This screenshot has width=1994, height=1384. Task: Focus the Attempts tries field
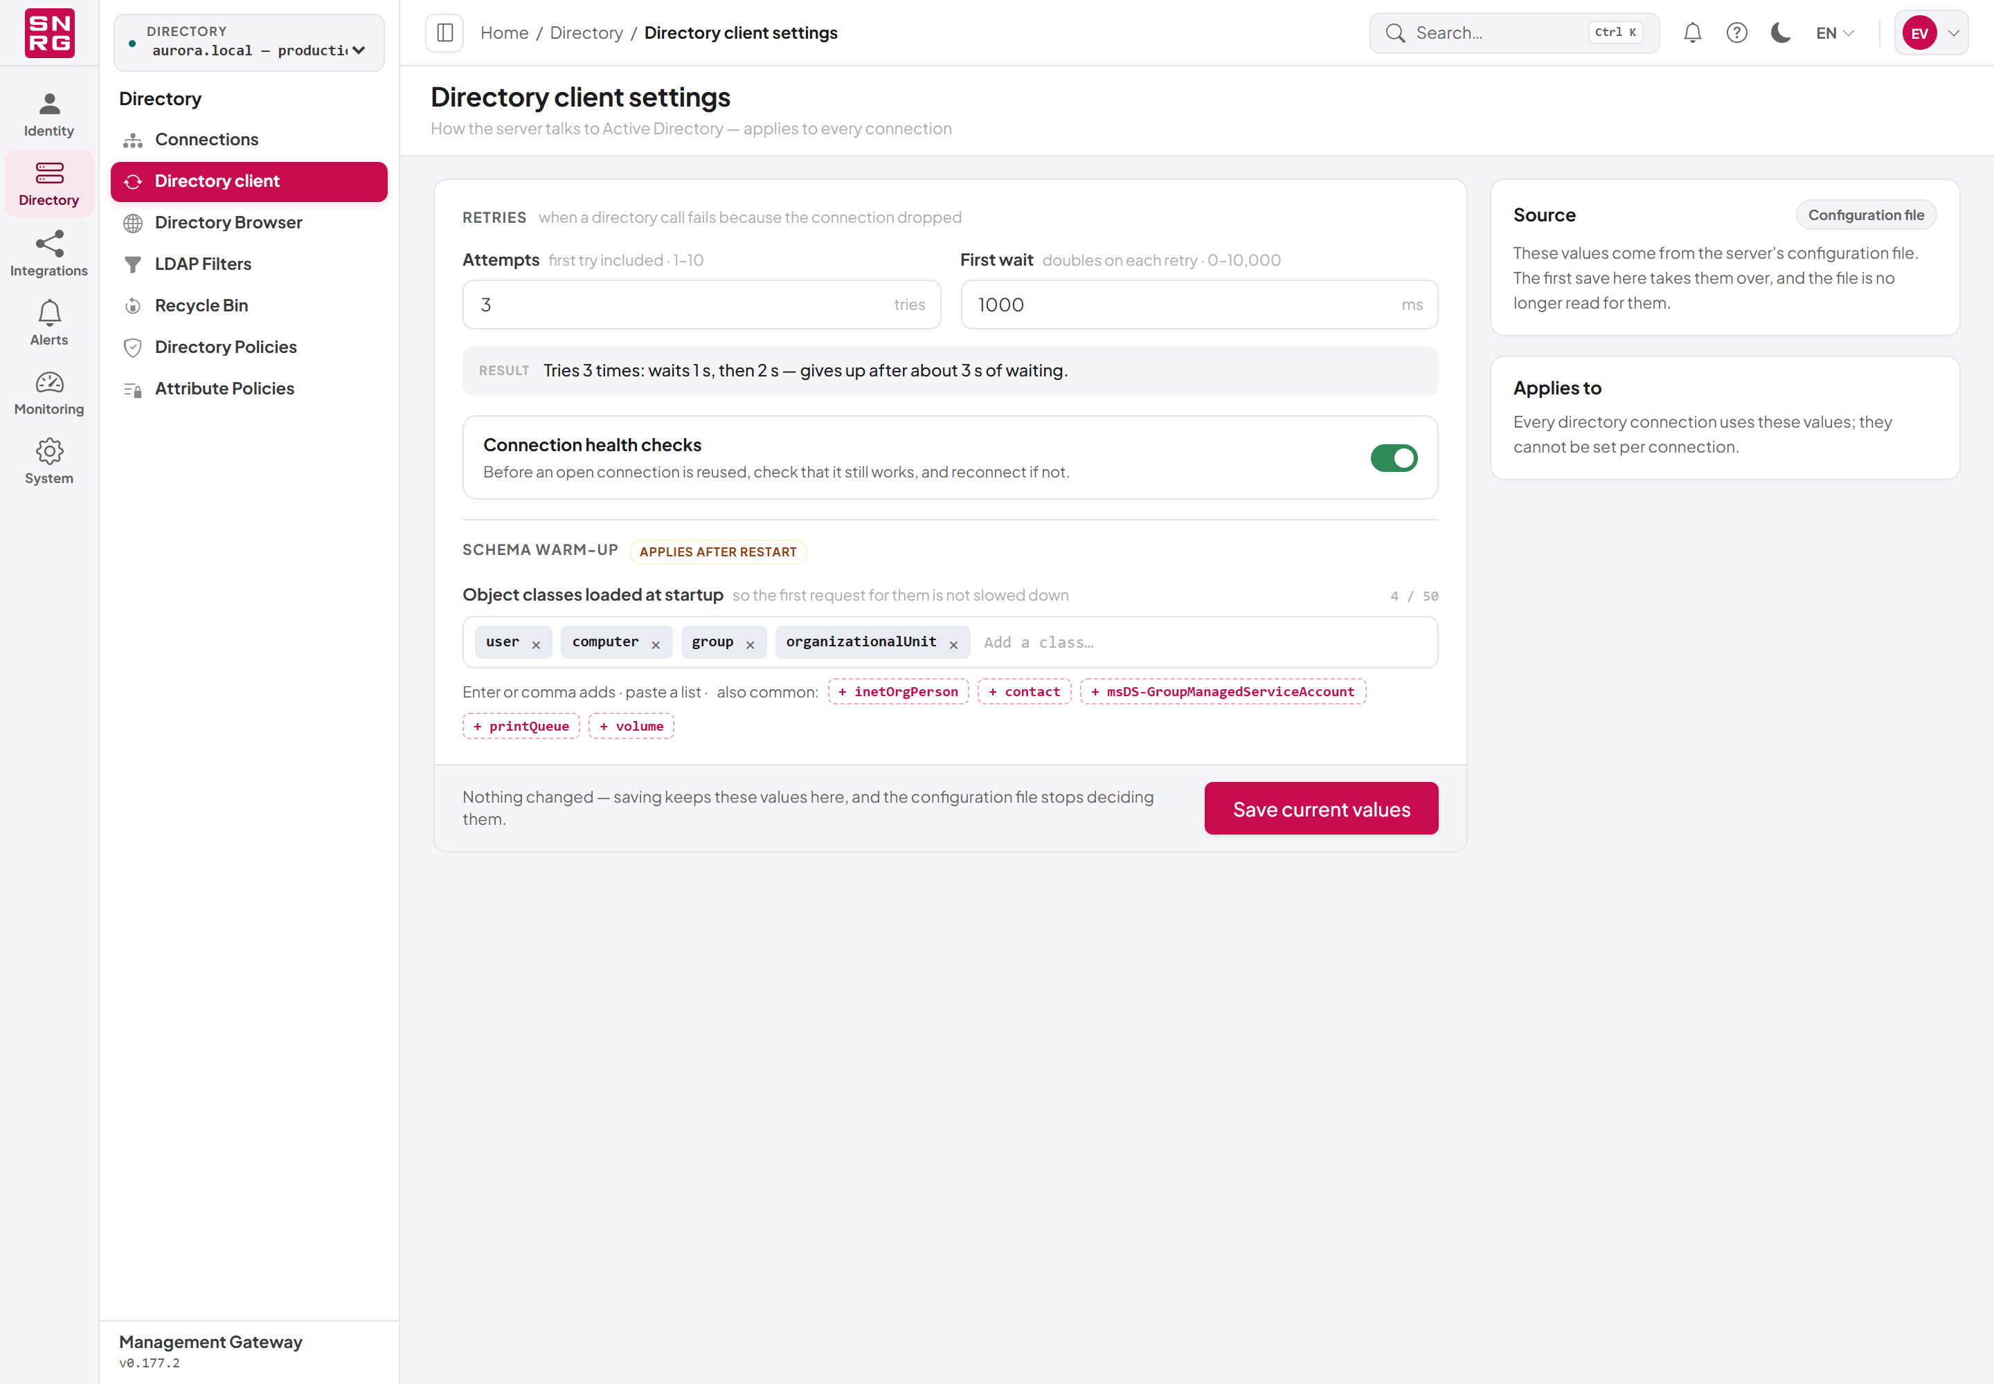[701, 304]
